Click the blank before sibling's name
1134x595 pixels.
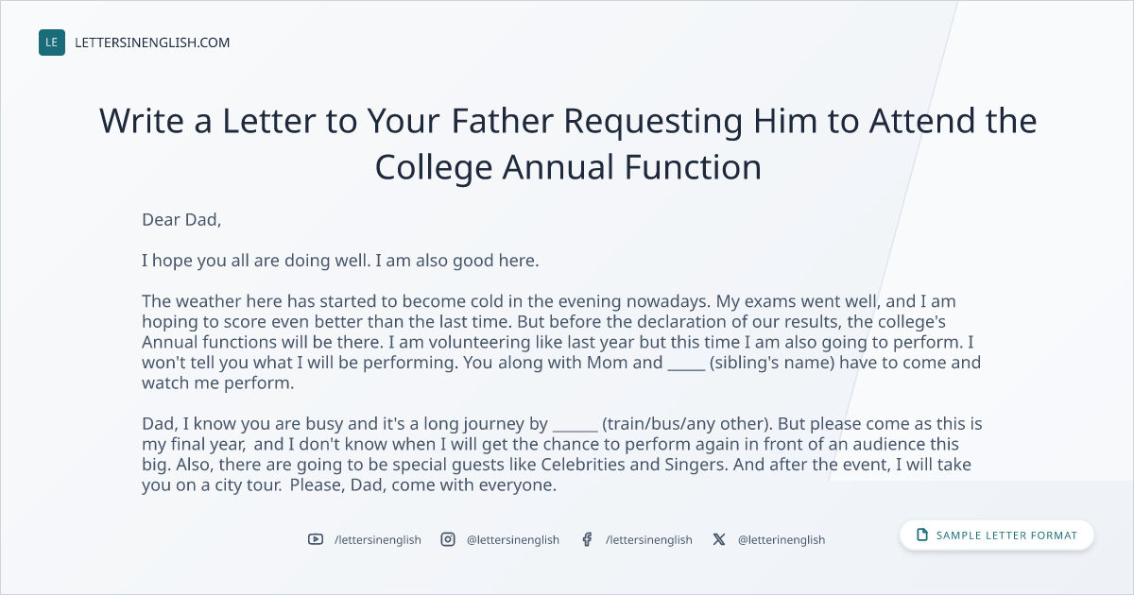(686, 364)
